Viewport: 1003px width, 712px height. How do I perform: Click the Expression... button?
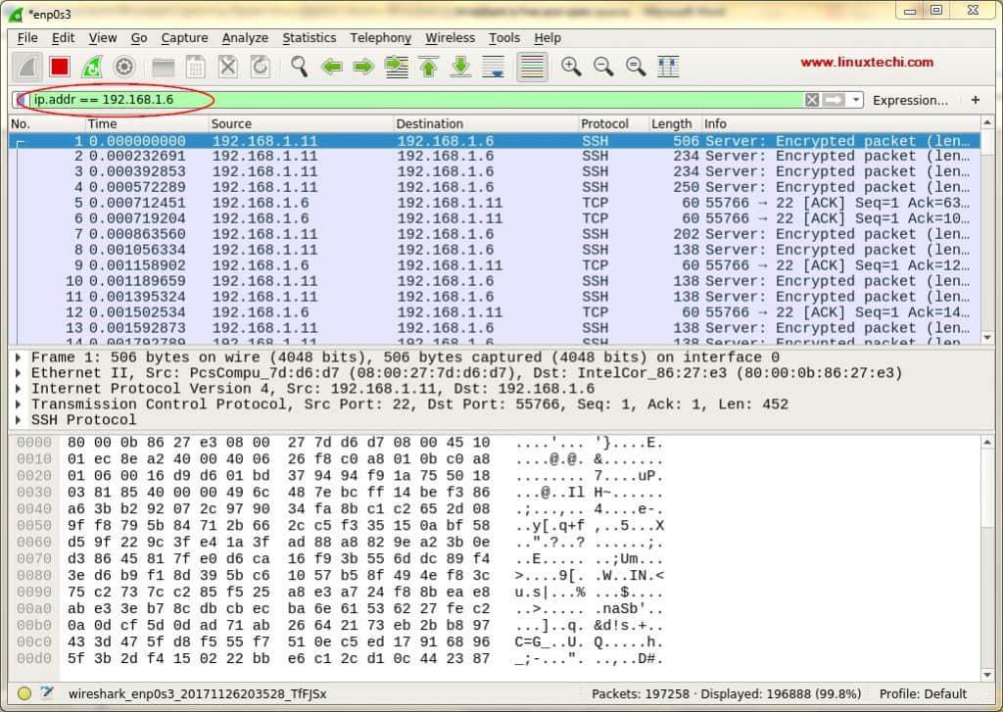pyautogui.click(x=910, y=100)
